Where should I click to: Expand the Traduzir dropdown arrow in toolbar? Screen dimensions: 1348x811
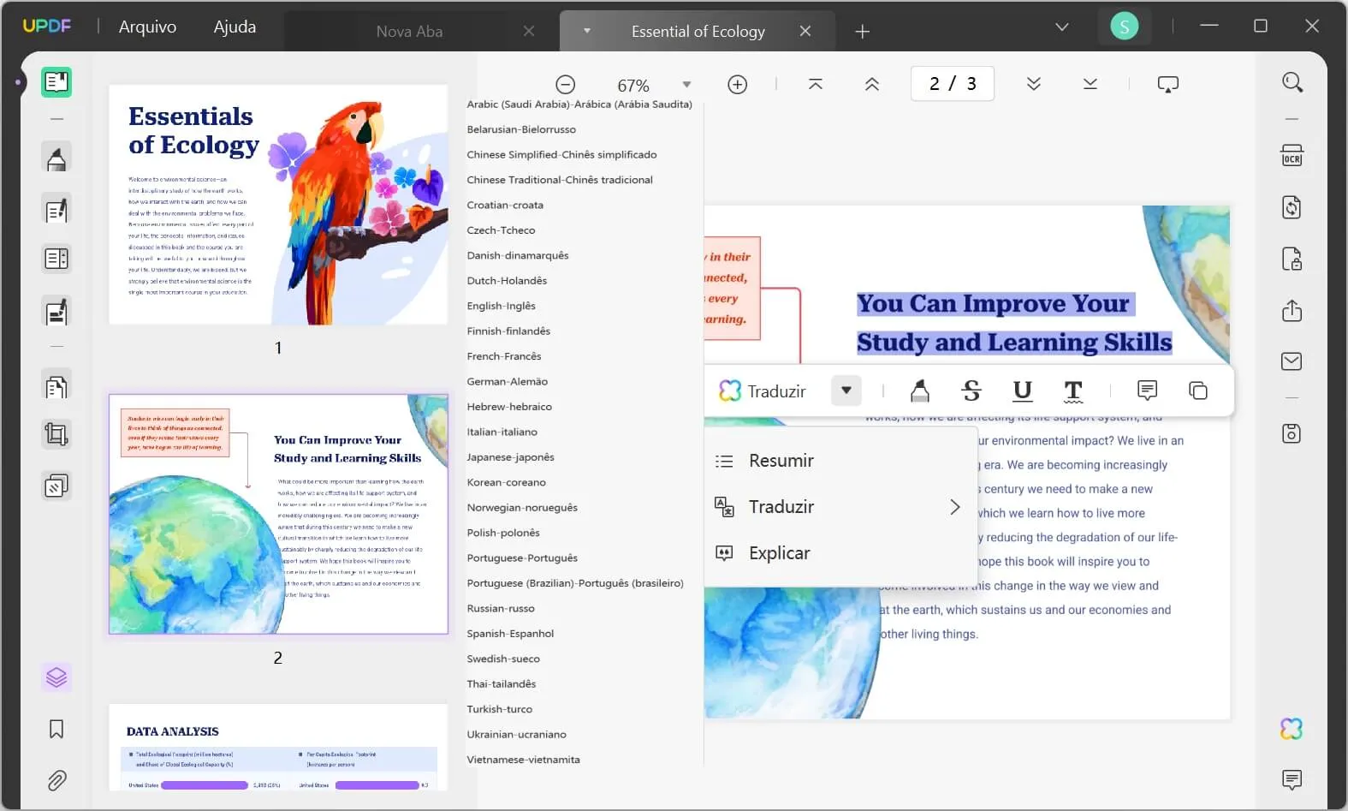coord(846,391)
